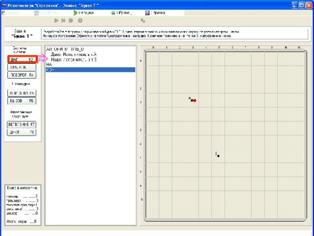Close the Стрелочка window
Viewport: 314px width, 236px height.
coord(309,5)
